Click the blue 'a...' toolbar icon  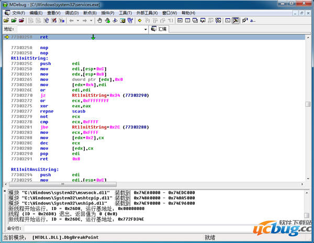tap(253, 20)
